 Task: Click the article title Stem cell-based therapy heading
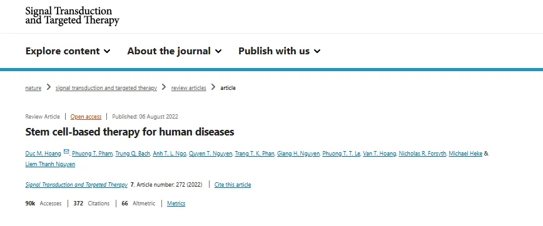[130, 132]
